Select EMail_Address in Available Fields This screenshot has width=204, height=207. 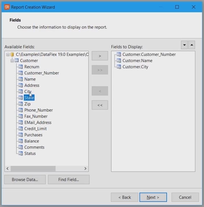(x=38, y=122)
